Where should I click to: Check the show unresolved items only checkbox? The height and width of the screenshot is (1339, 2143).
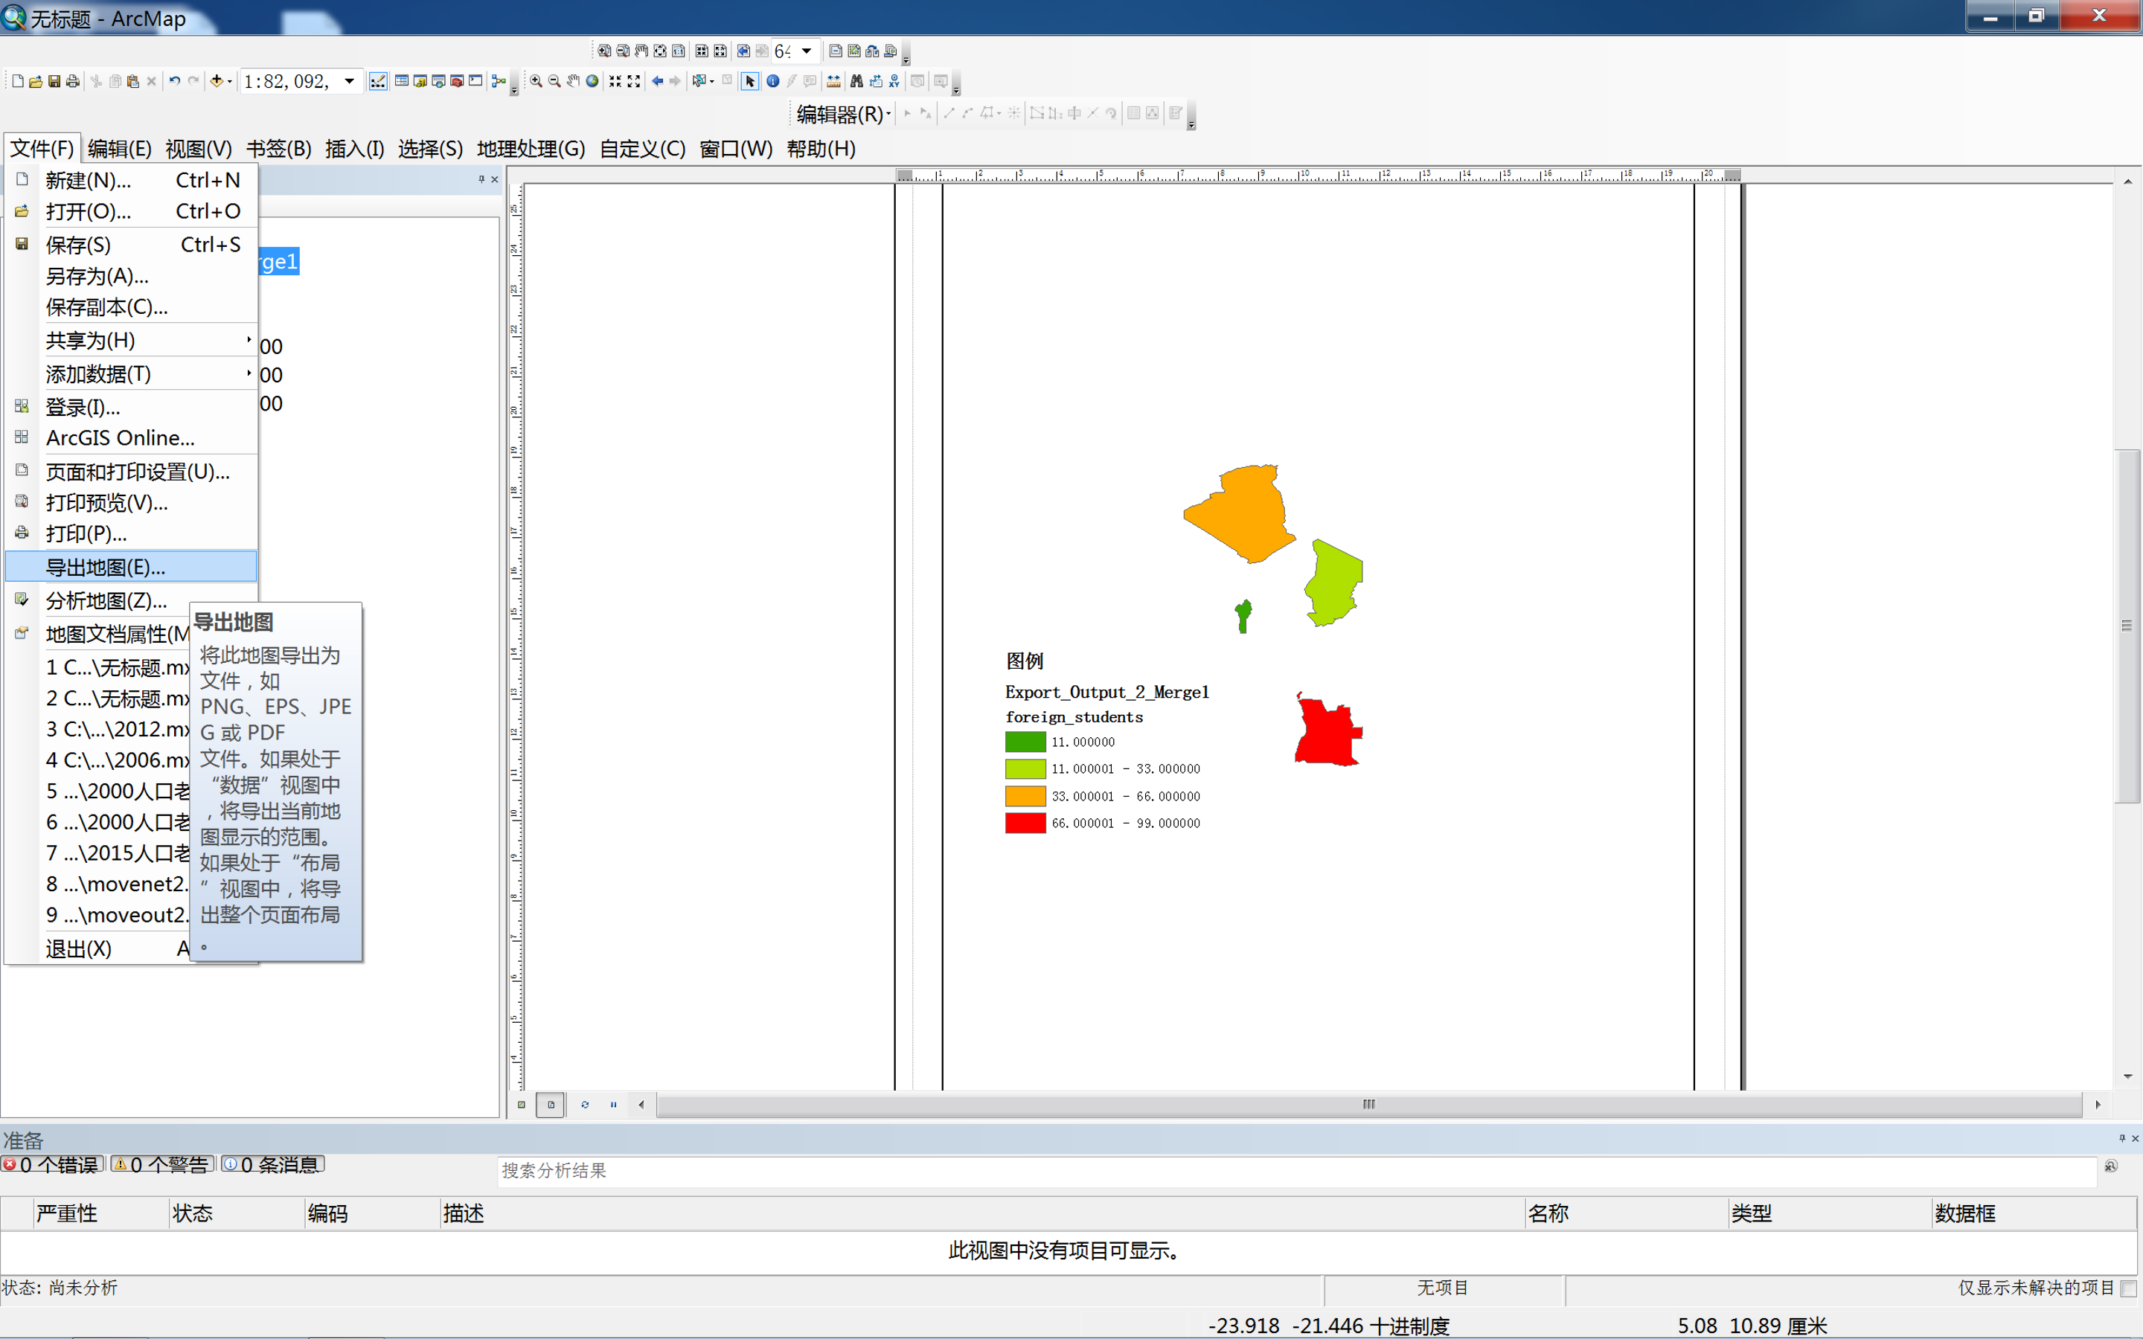(2128, 1288)
